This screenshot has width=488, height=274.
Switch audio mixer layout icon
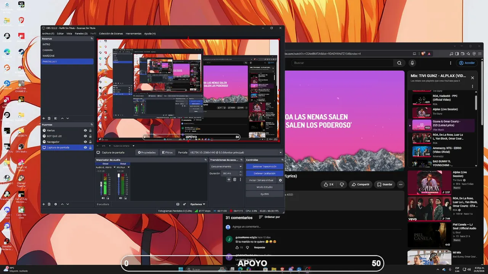coord(178,204)
